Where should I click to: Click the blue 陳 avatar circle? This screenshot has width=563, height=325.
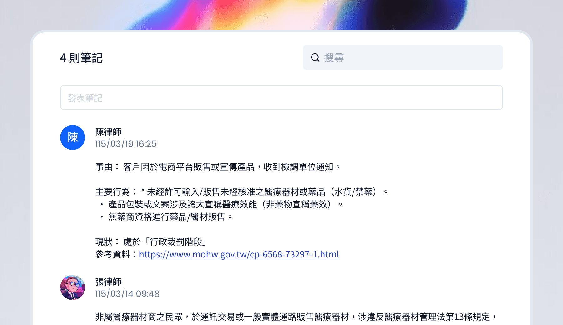click(73, 137)
